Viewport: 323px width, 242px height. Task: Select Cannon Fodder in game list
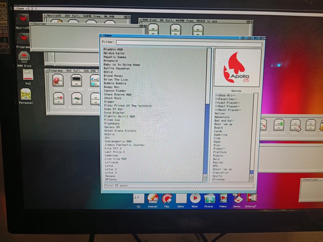(x=115, y=91)
